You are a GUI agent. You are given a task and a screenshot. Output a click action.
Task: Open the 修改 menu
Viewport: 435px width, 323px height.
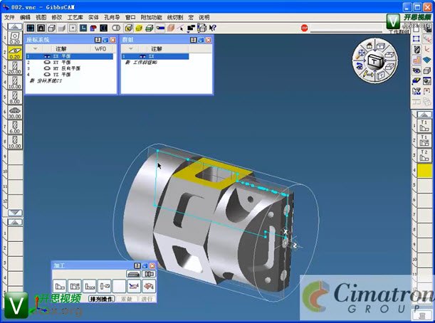pyautogui.click(x=56, y=18)
